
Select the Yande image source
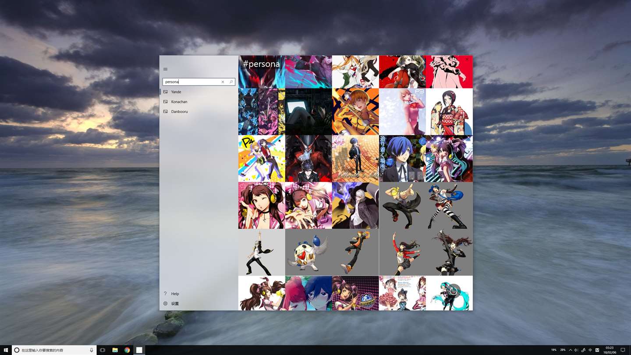pyautogui.click(x=199, y=92)
